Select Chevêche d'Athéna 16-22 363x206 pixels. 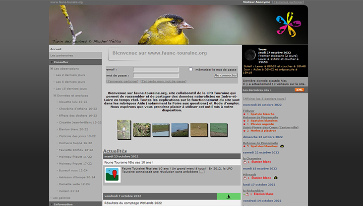(x=78, y=109)
